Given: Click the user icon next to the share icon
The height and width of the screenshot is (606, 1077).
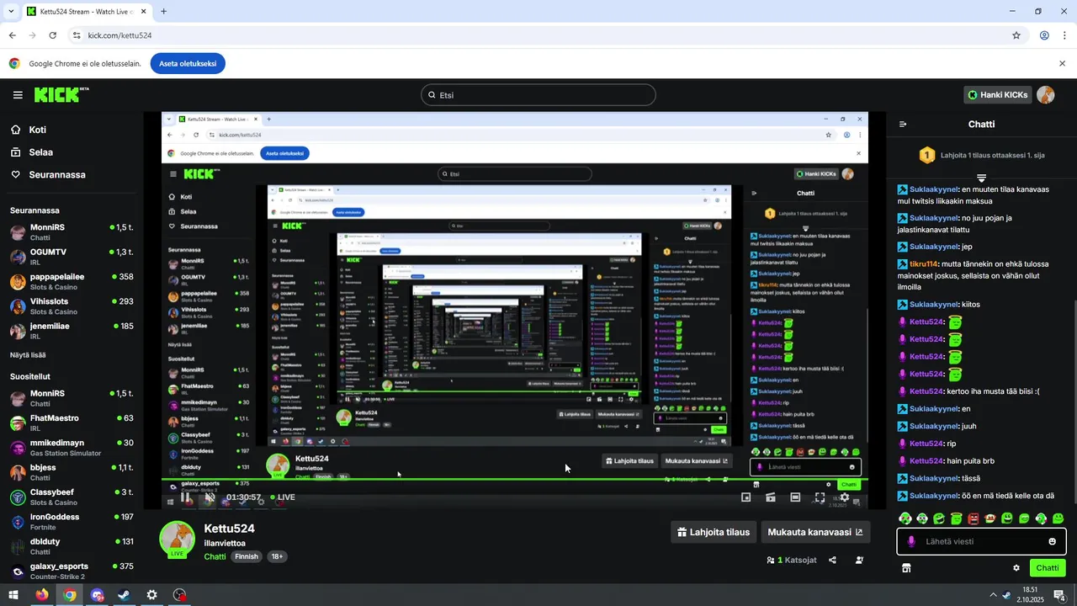Looking at the screenshot, I should pyautogui.click(x=859, y=560).
